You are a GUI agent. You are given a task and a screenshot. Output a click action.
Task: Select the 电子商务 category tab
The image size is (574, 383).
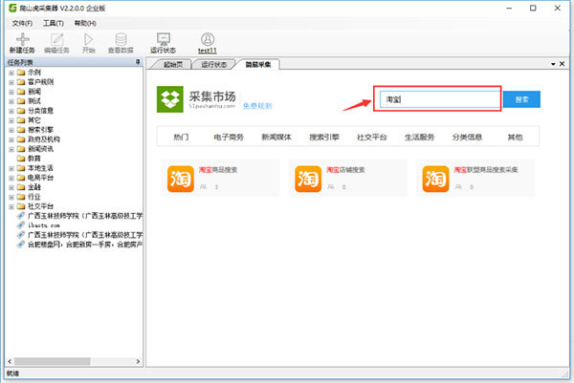[x=229, y=137]
